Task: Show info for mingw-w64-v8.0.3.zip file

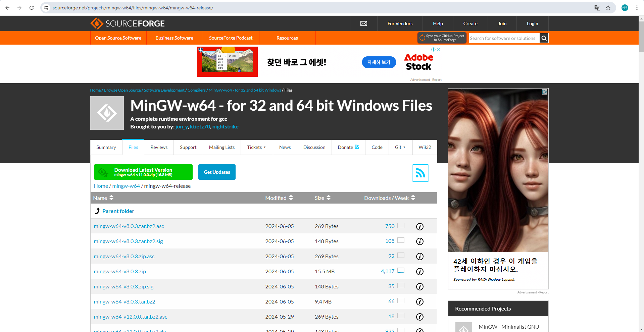Action: tap(420, 272)
